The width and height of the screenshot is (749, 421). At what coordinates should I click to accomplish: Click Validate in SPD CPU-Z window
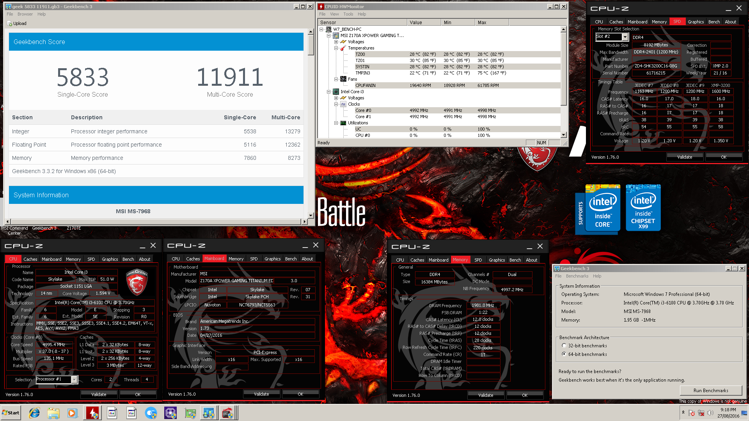(685, 157)
